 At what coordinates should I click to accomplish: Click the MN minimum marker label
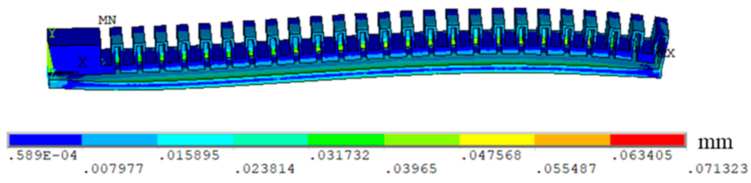tap(107, 21)
